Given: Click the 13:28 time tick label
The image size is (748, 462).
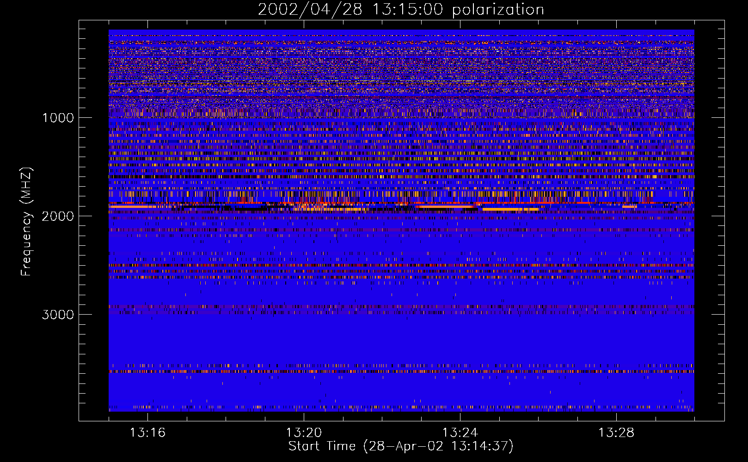Looking at the screenshot, I should 616,433.
